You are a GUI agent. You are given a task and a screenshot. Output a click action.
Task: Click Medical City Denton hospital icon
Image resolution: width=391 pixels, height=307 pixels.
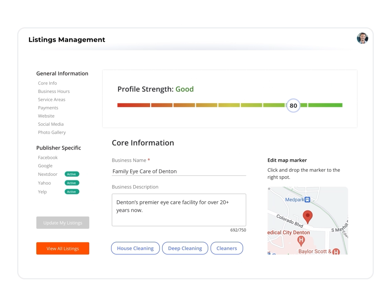pos(301,241)
